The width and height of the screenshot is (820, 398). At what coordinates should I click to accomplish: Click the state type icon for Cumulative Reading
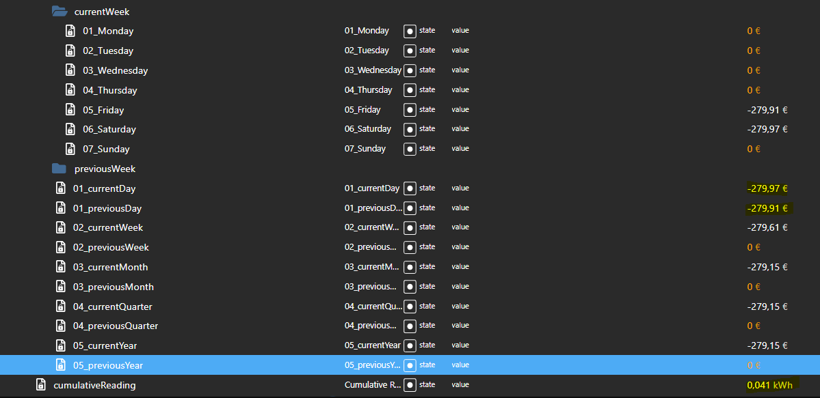410,385
